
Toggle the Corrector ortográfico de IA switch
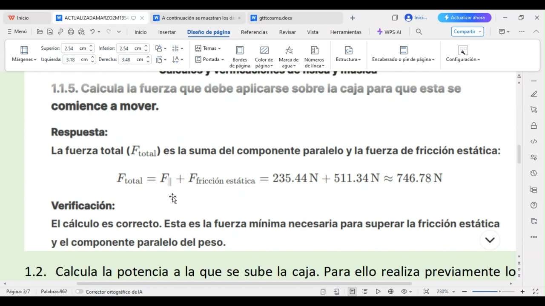pyautogui.click(x=79, y=292)
